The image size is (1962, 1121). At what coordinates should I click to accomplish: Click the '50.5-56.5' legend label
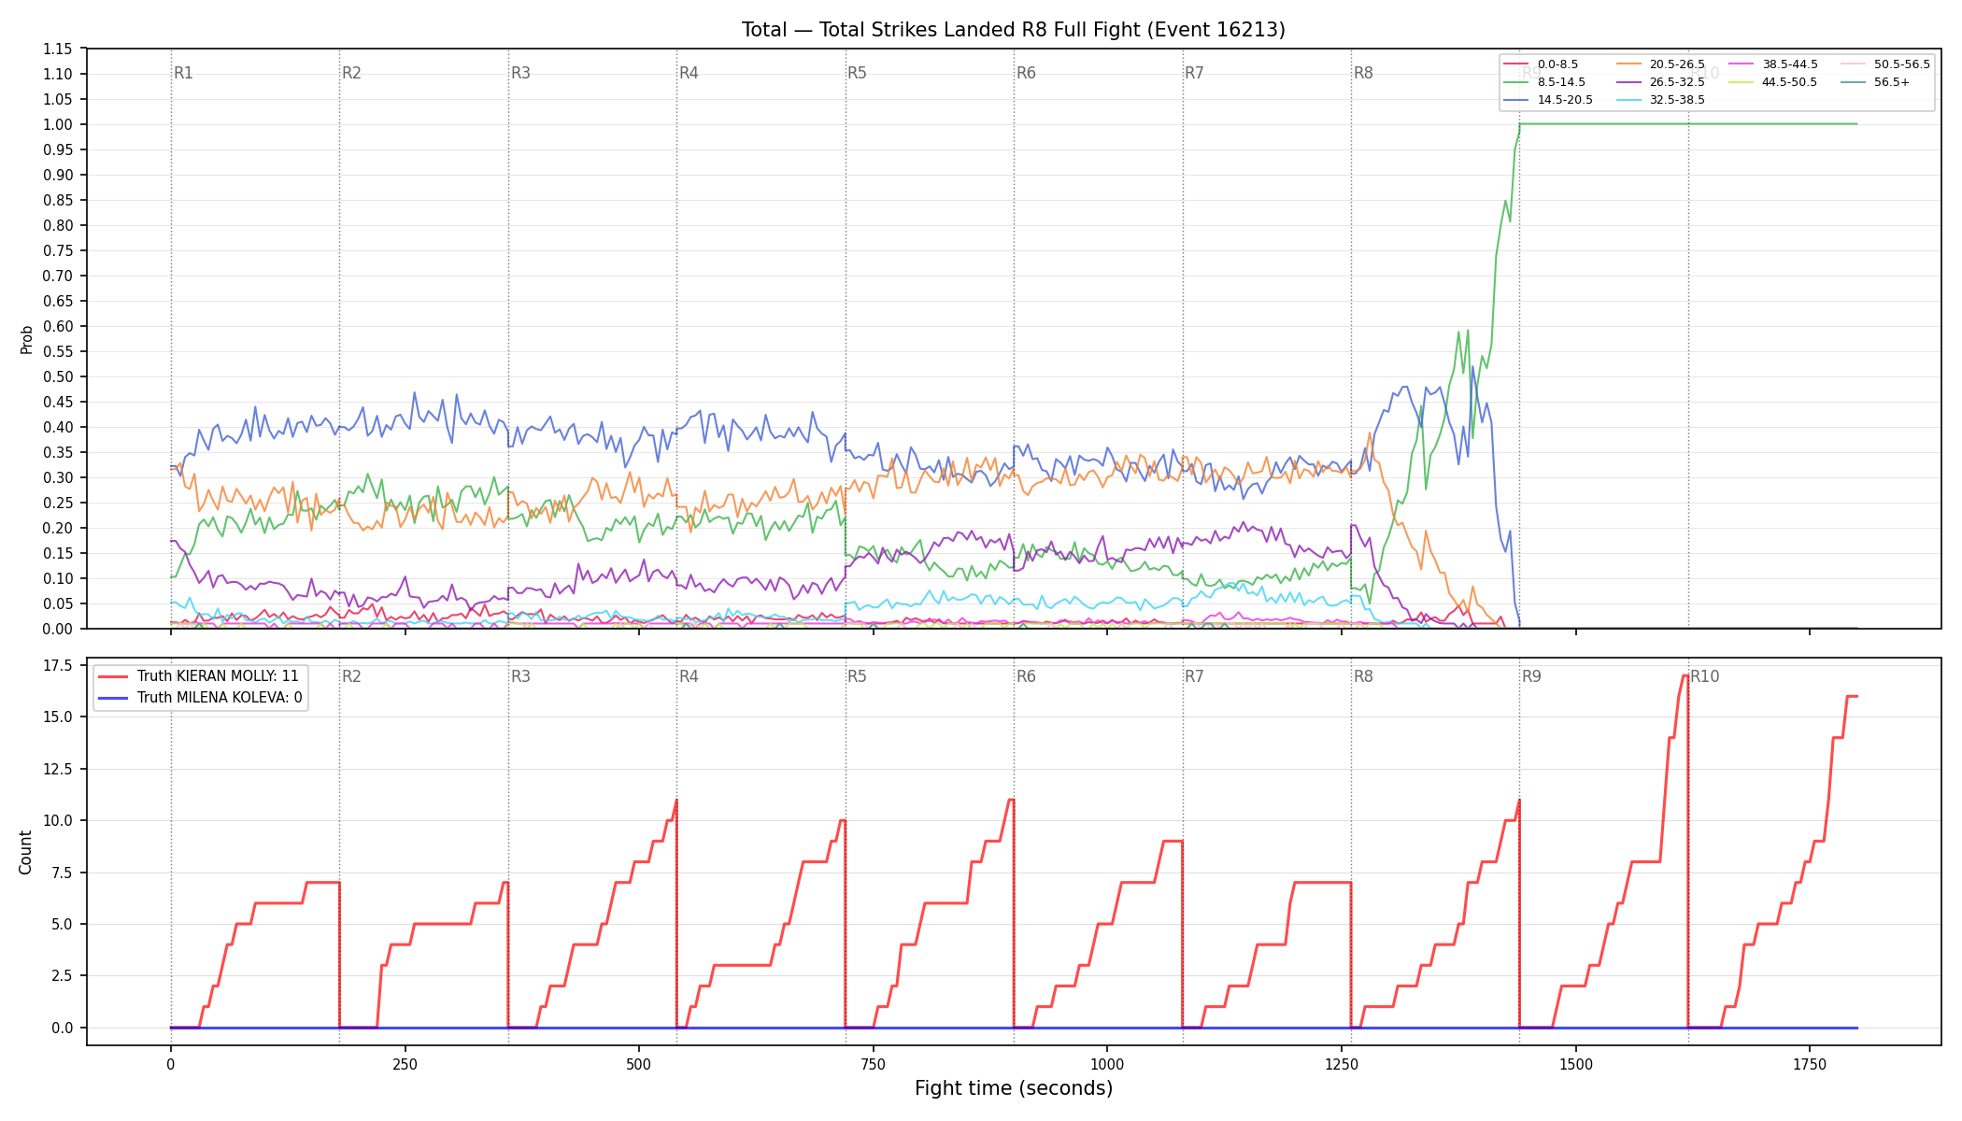pyautogui.click(x=1902, y=64)
